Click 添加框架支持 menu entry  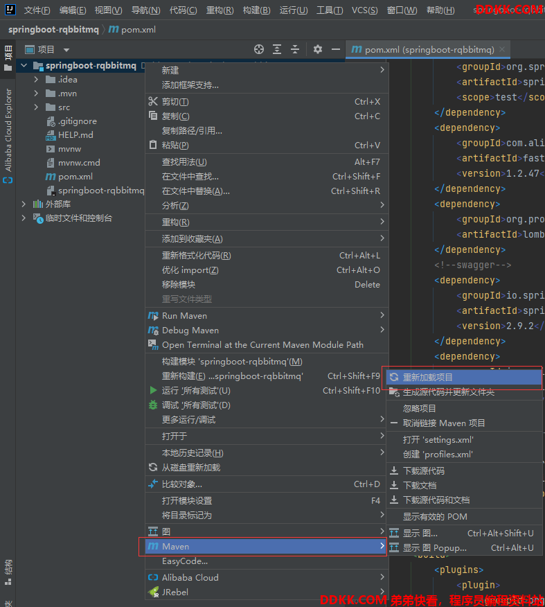[267, 85]
